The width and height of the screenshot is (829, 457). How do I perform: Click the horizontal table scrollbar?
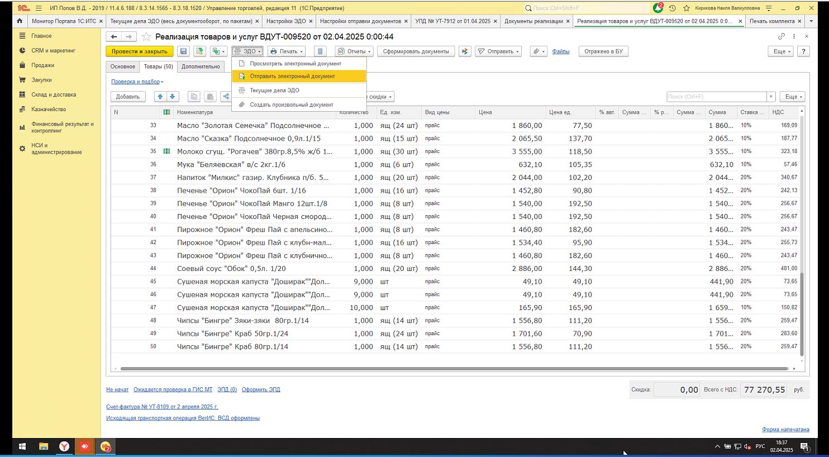point(455,369)
